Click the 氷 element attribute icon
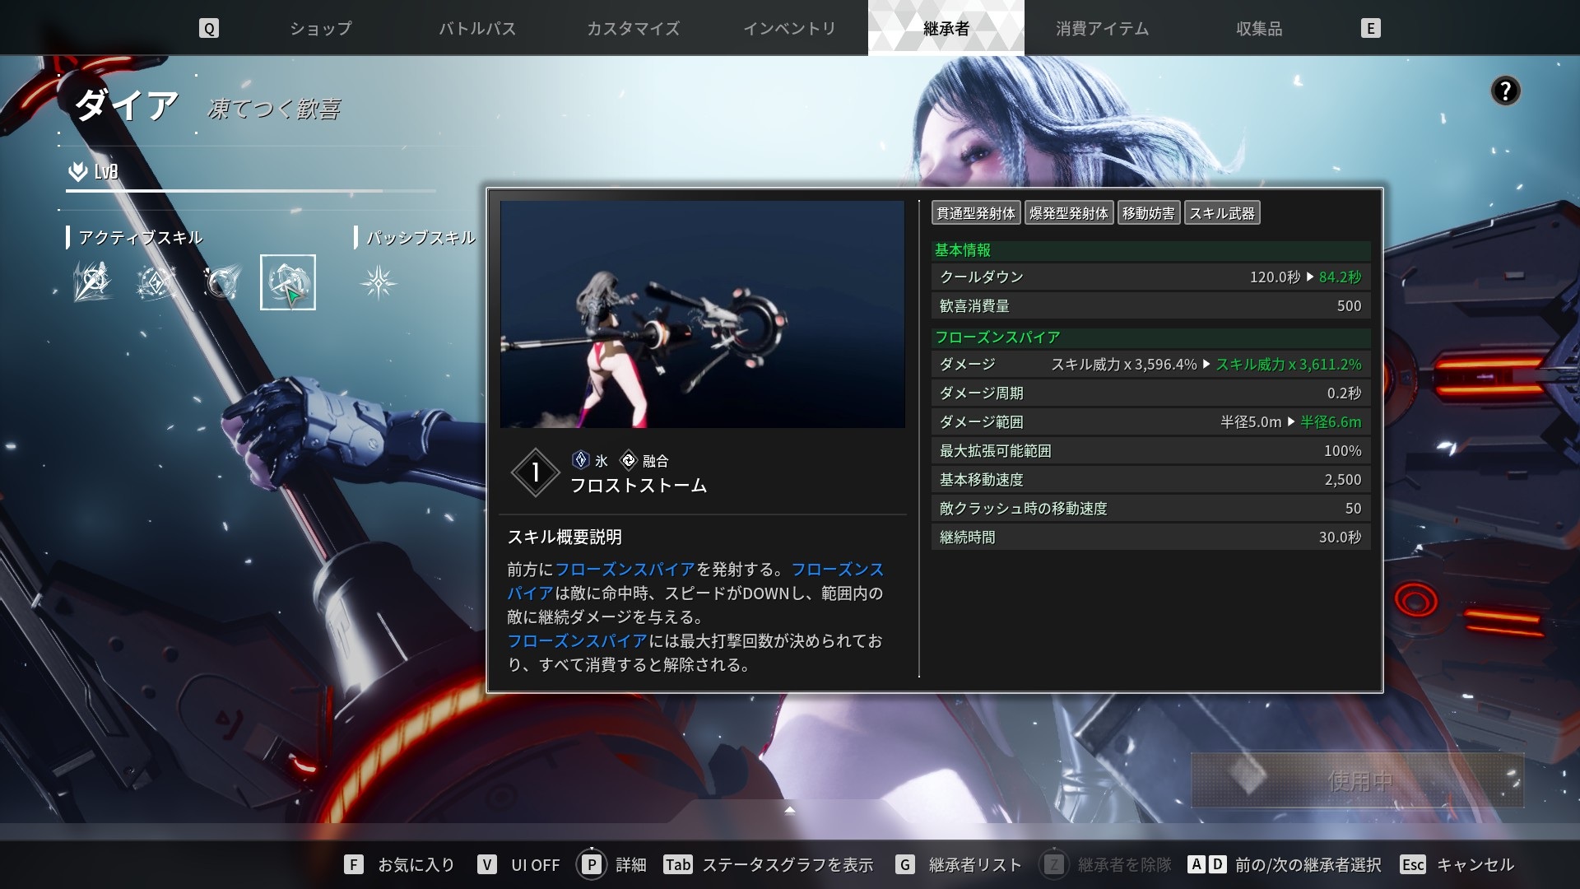 click(581, 460)
